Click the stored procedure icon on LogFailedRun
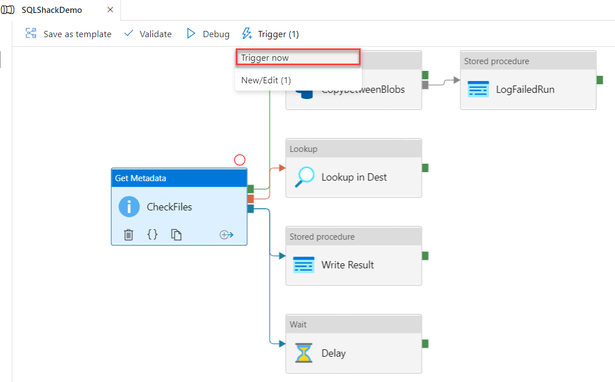This screenshot has height=382, width=615. pos(478,89)
